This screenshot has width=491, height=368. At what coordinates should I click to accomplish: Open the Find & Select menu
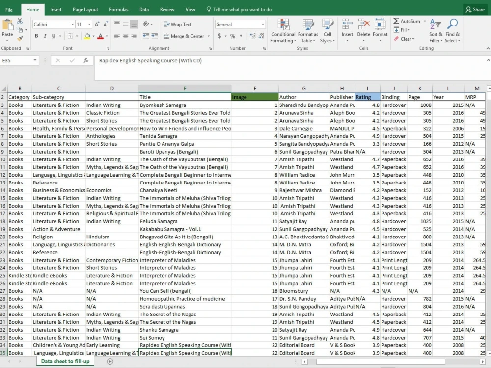(453, 31)
